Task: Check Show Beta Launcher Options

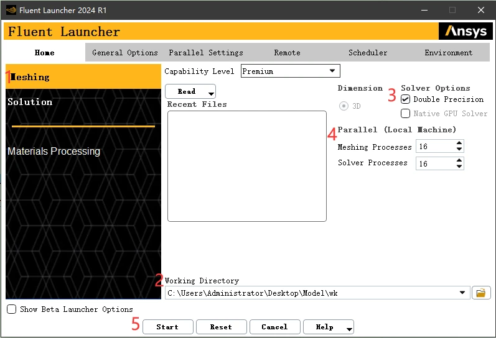Action: tap(11, 309)
